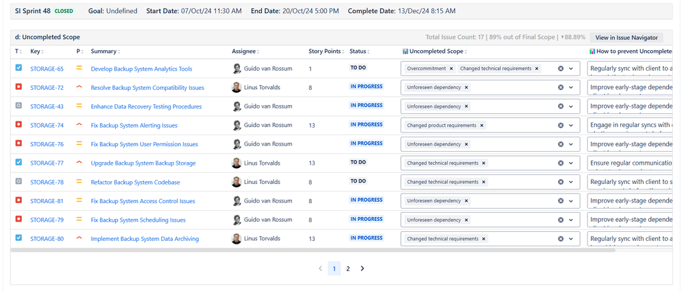Click How to prevent field for STORAGE-65
684x291 pixels.
point(631,69)
